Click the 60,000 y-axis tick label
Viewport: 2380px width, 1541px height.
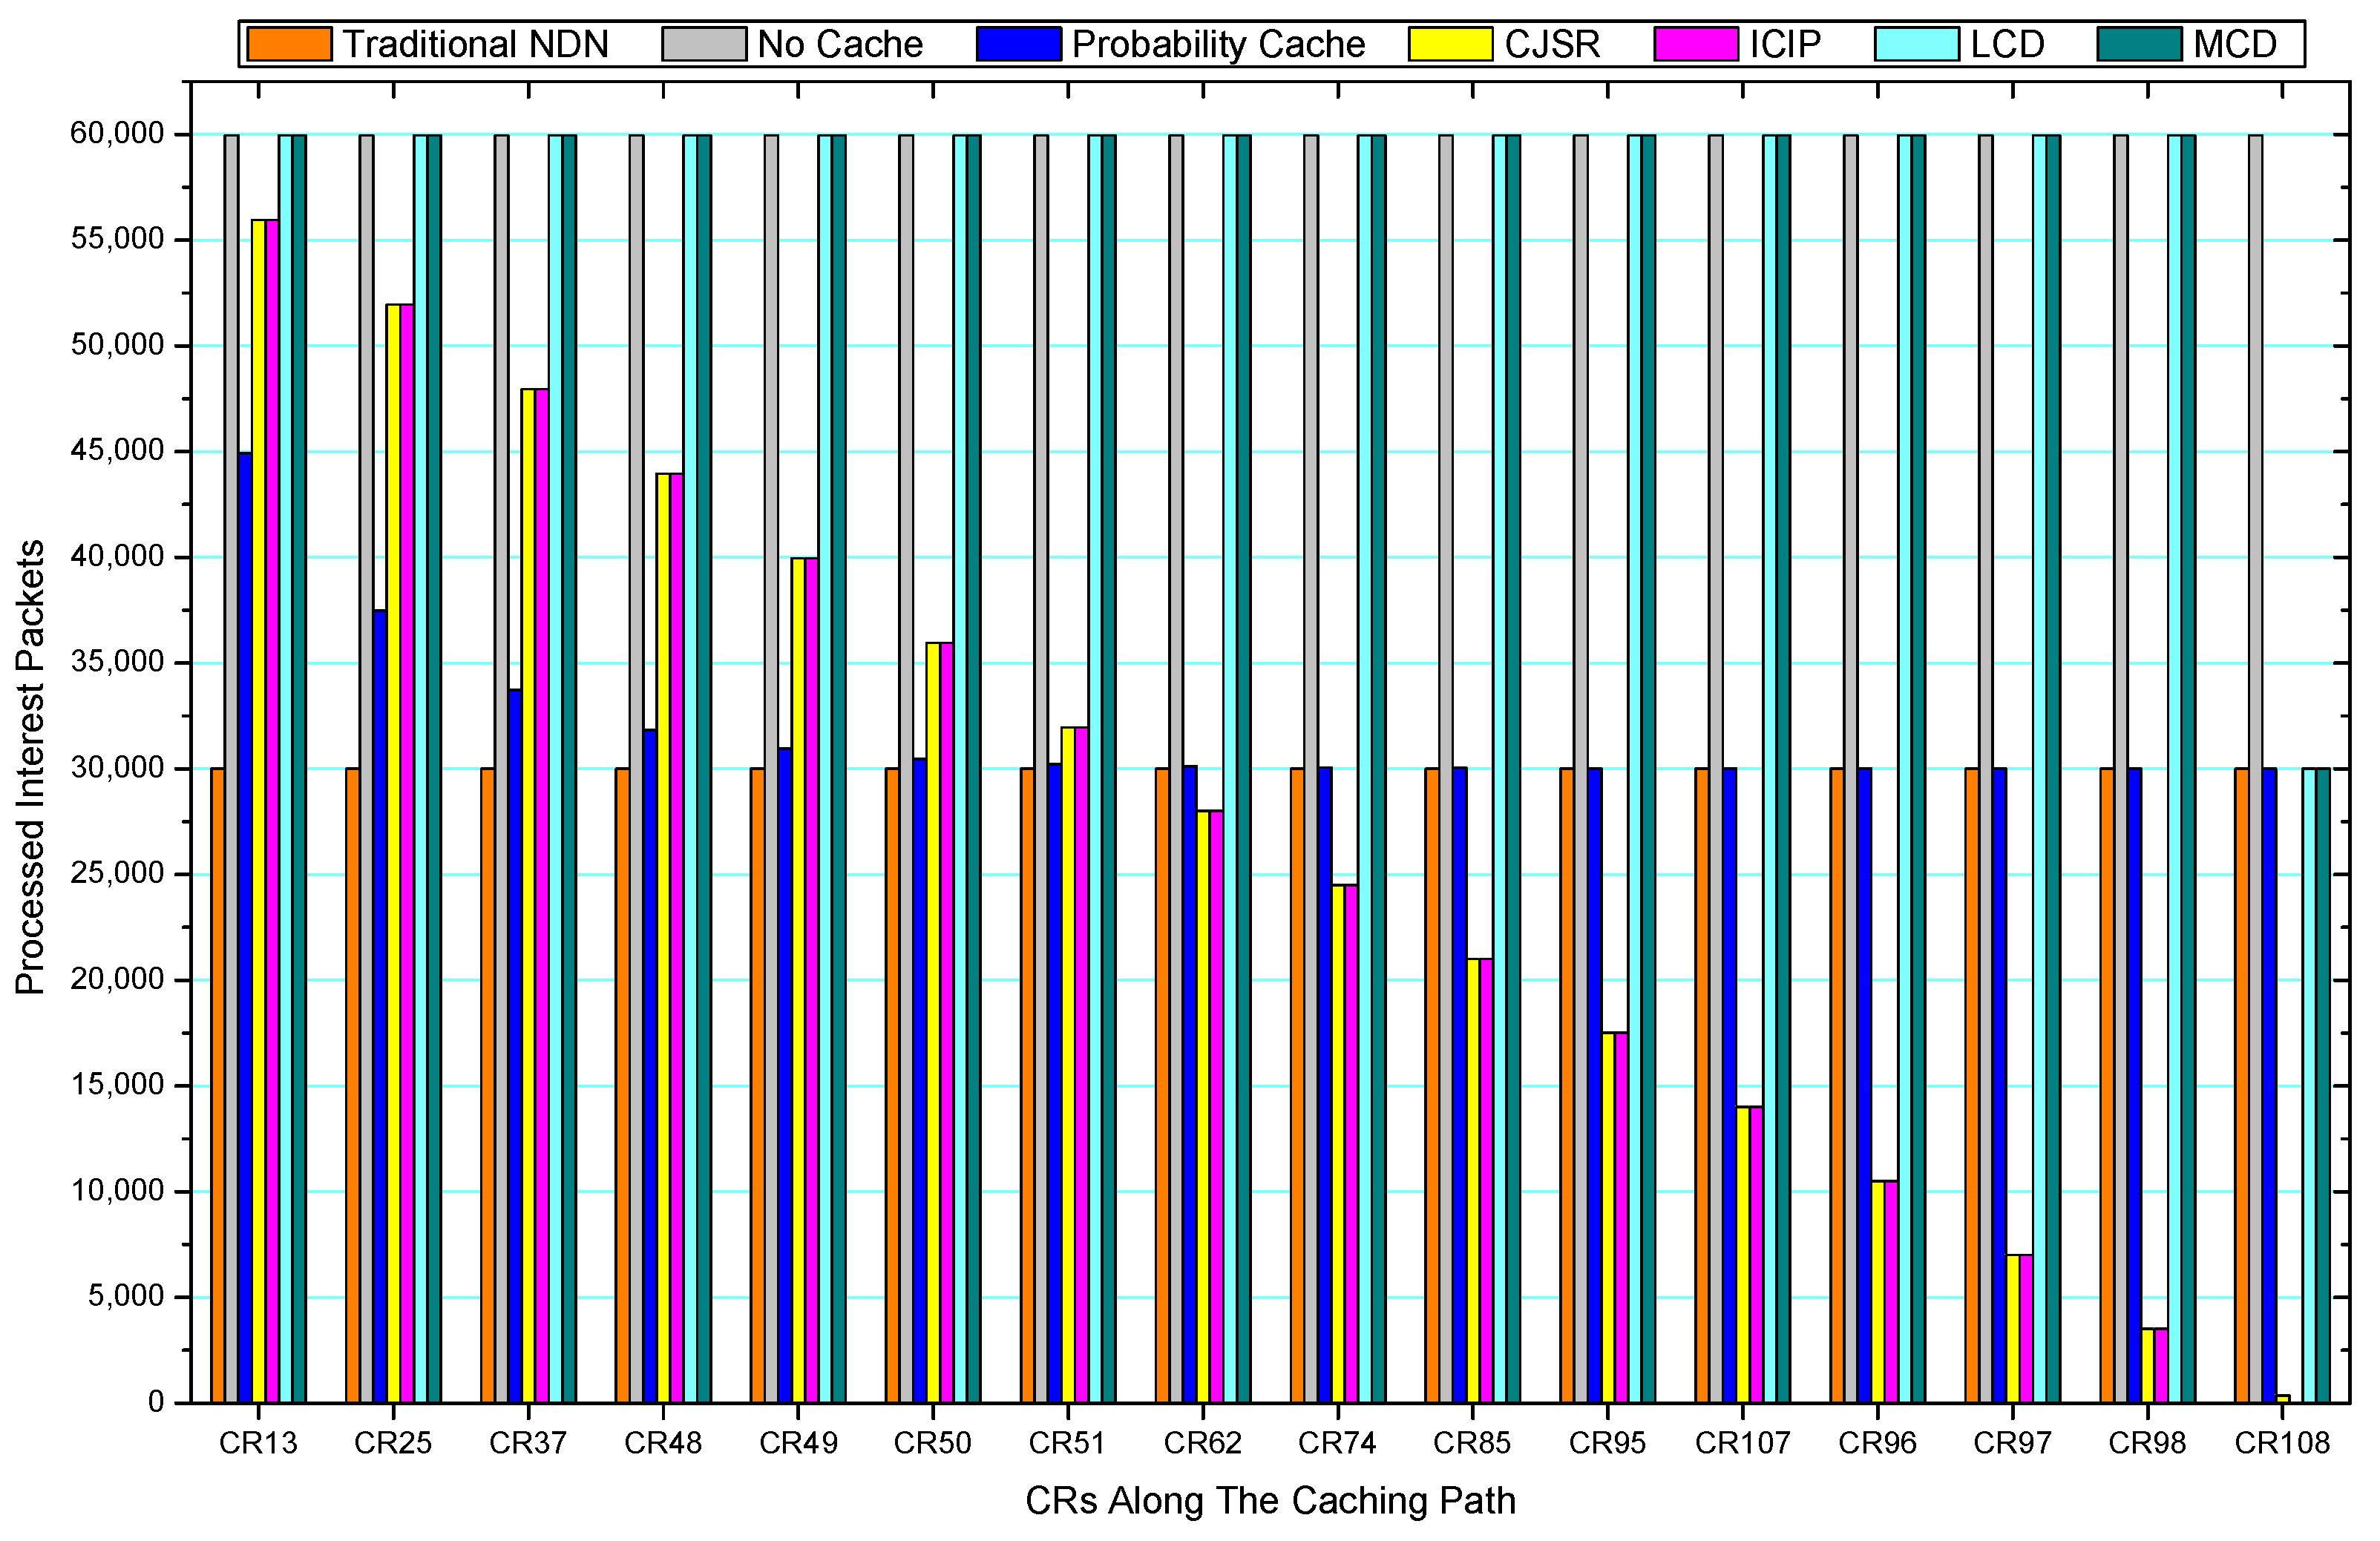coord(117,133)
